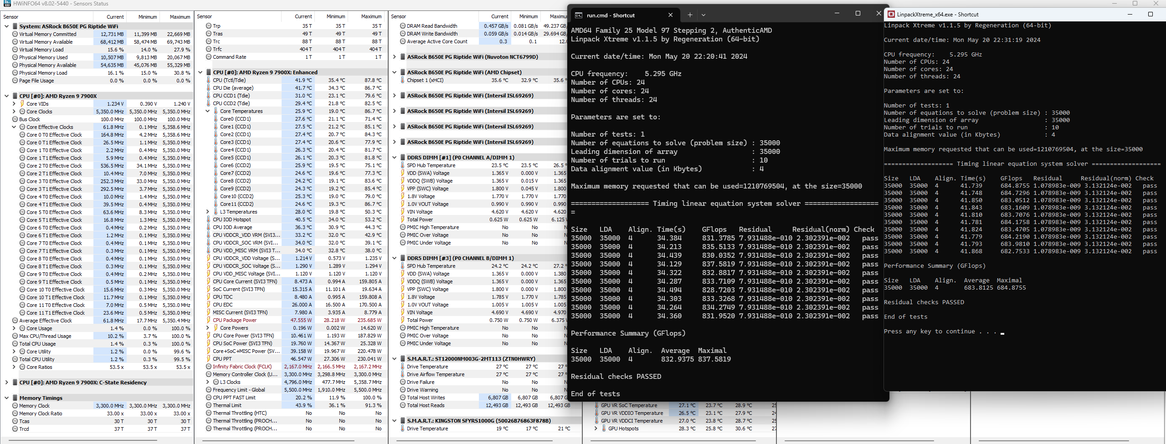
Task: Click the Memory Clock sensor icon
Action: coord(15,406)
